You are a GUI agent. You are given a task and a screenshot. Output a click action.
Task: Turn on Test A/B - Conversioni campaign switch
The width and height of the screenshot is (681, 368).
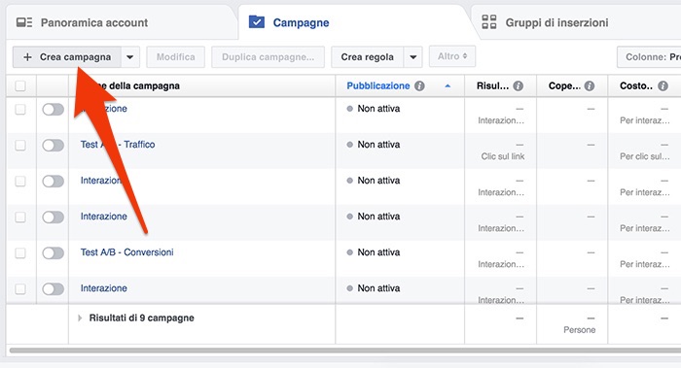coord(53,253)
